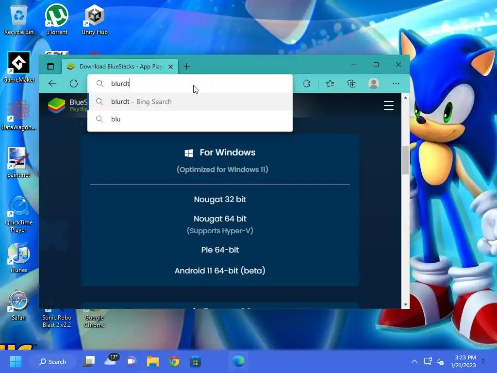The width and height of the screenshot is (497, 373).
Task: Click the BlueStacks logo on the page
Action: coord(56,105)
